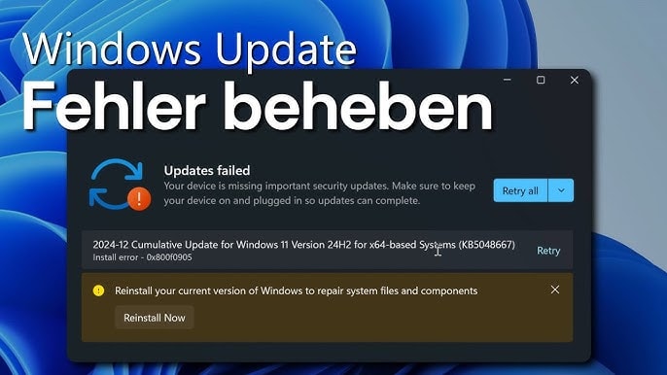Click the yellow warning icon in banner
Screen dimensions: 667x375
98,290
